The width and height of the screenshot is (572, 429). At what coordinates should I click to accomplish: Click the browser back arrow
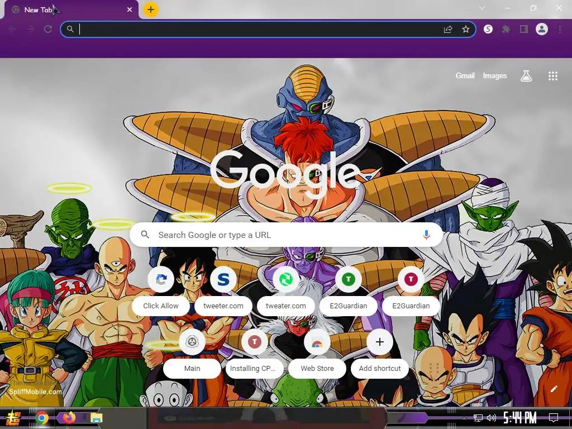point(12,29)
